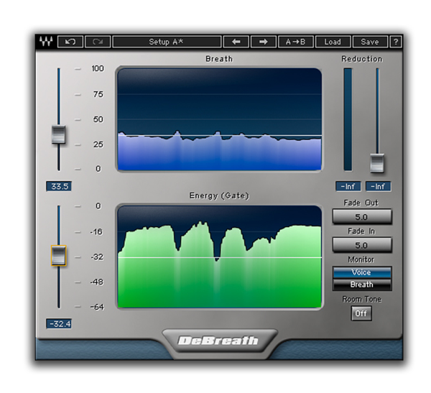Open the Setup A* preset menu

pos(167,42)
